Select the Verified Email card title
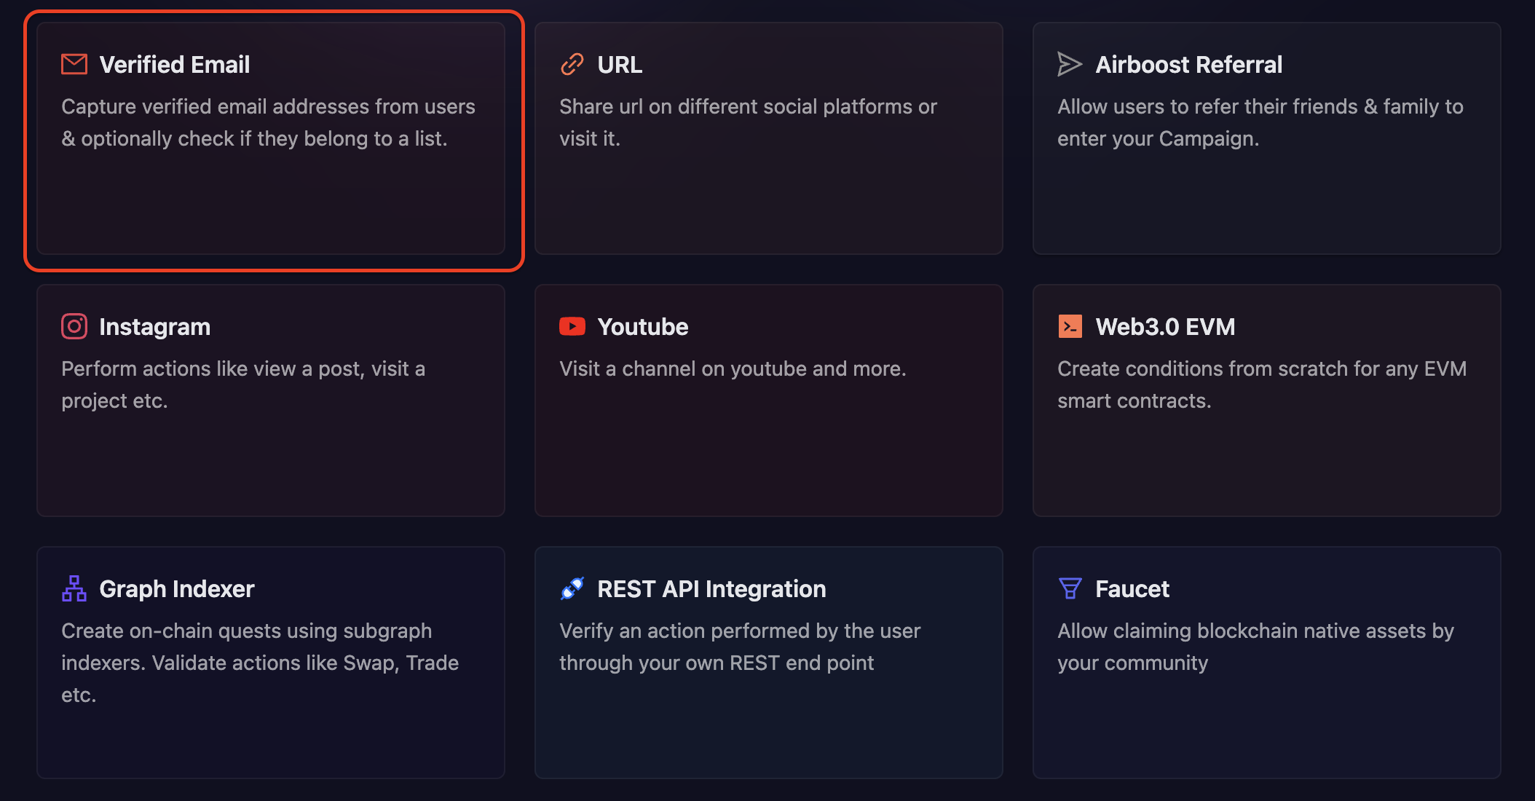 (x=174, y=65)
